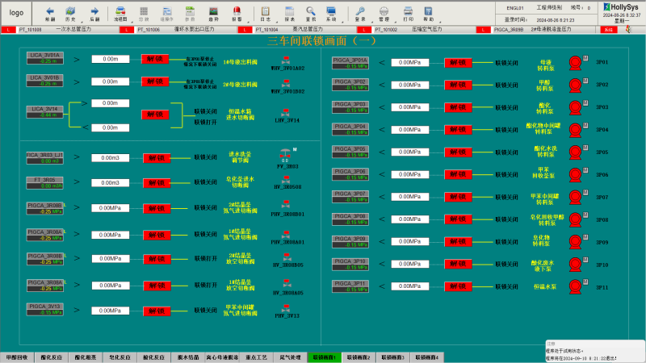
Task: Switch to the 尾气处理 tab
Action: 291,357
